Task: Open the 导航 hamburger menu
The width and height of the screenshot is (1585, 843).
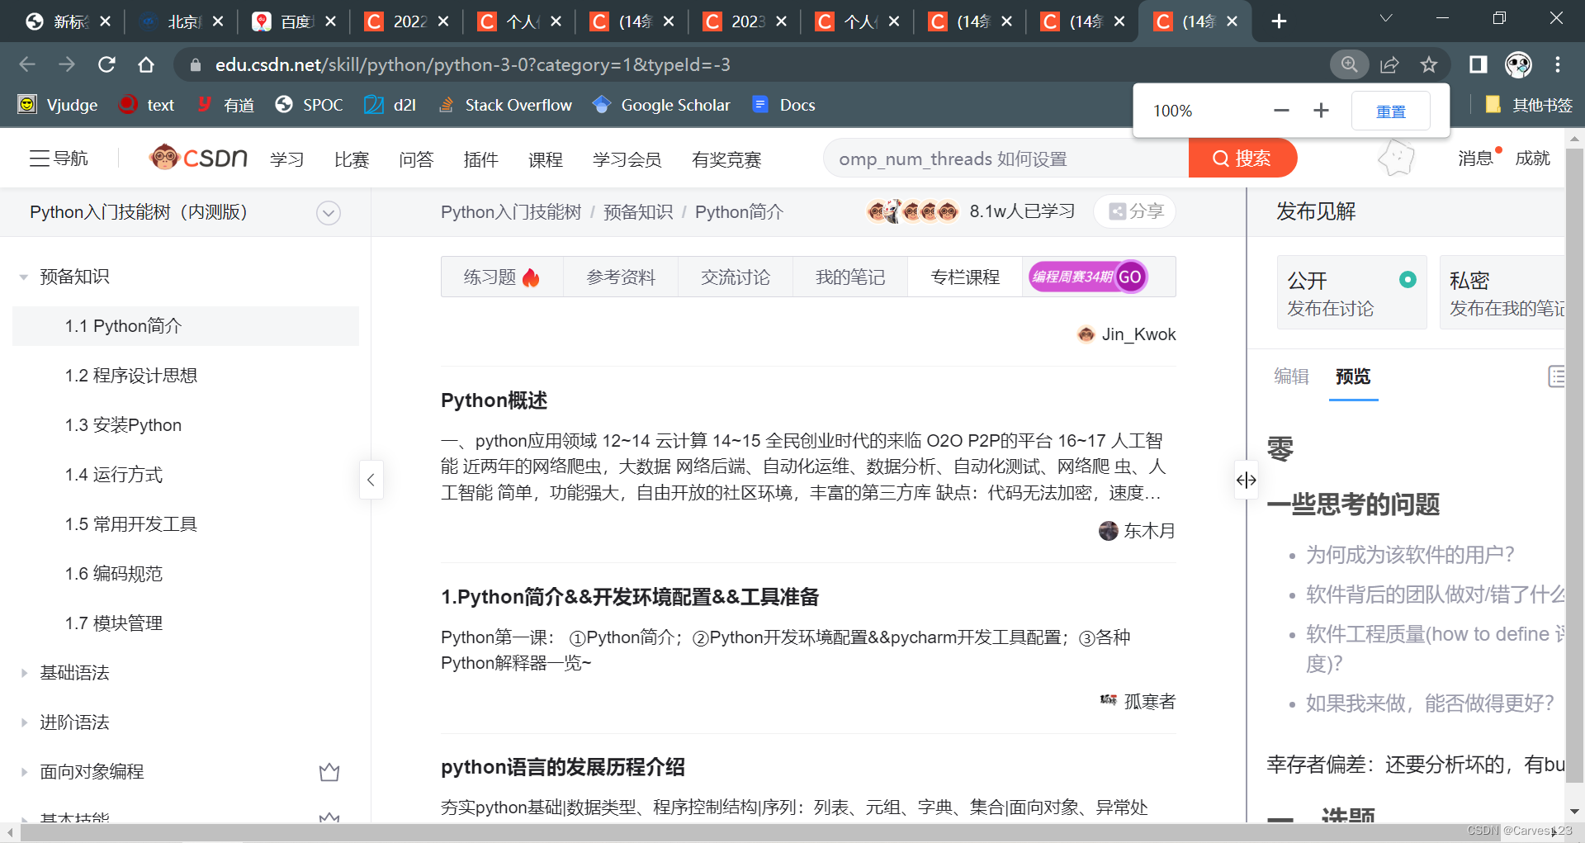Action: pos(59,158)
